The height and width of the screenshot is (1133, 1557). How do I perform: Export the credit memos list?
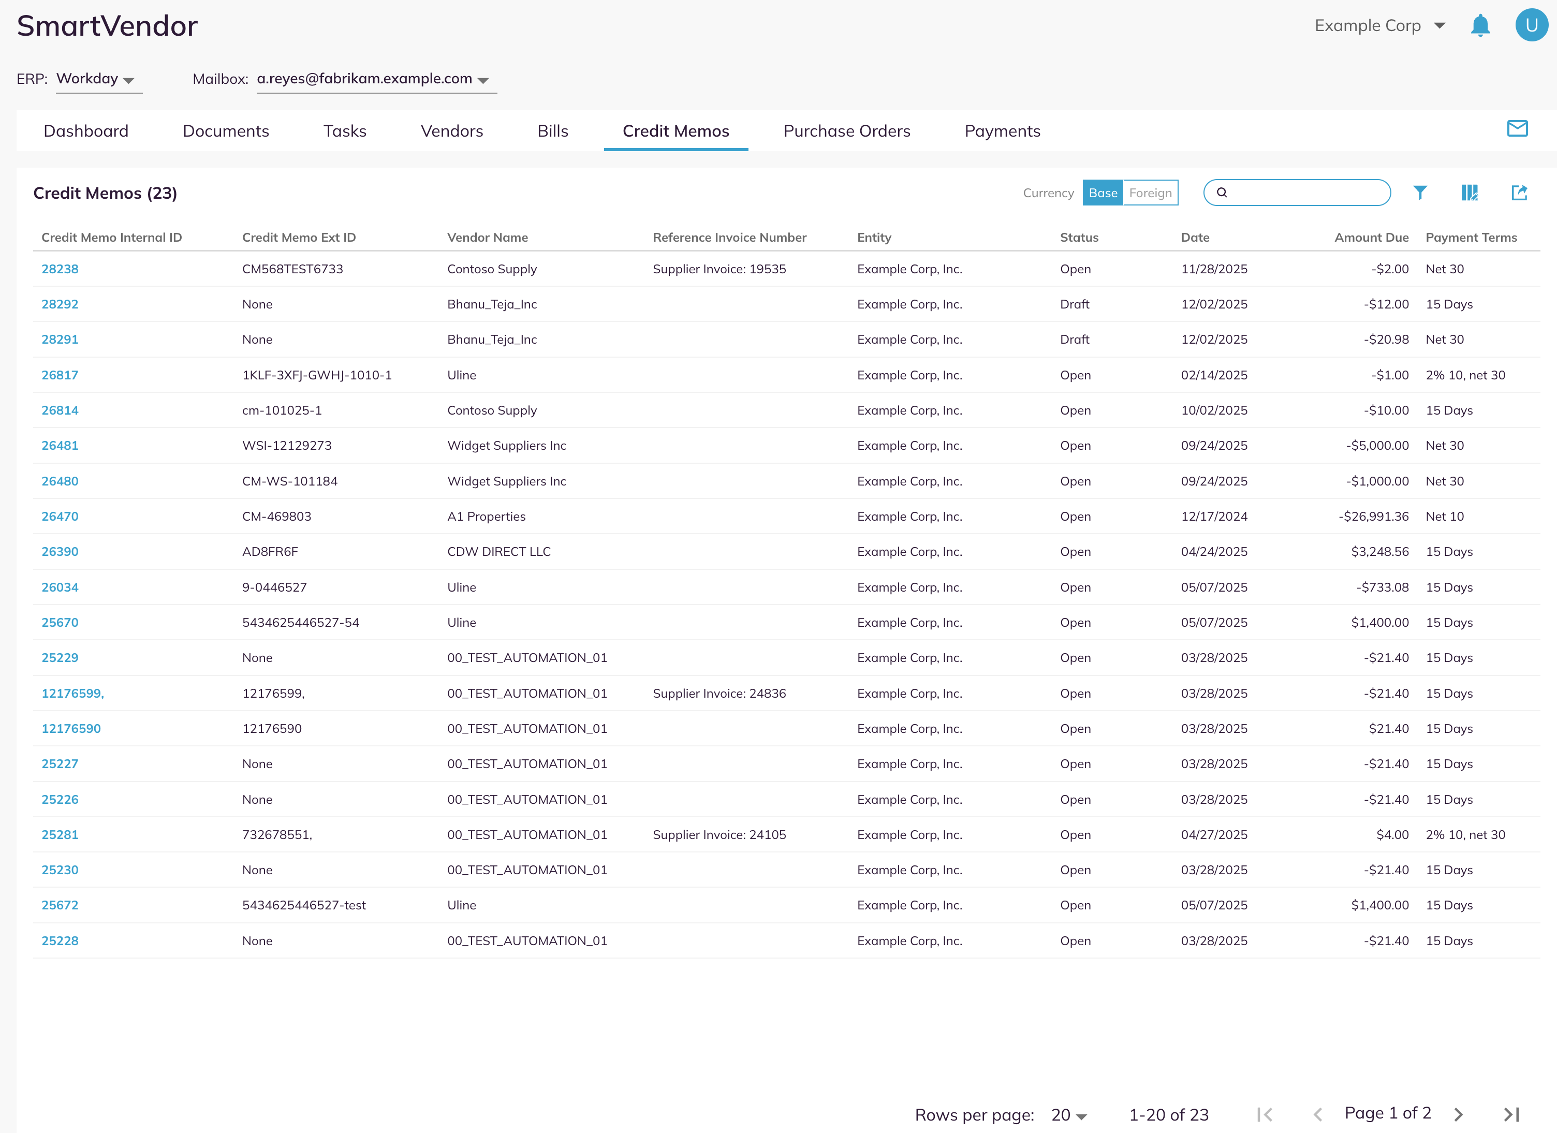point(1519,193)
